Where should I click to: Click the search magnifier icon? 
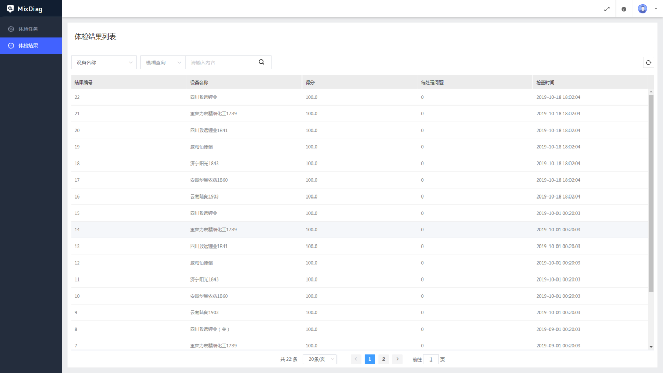262,62
